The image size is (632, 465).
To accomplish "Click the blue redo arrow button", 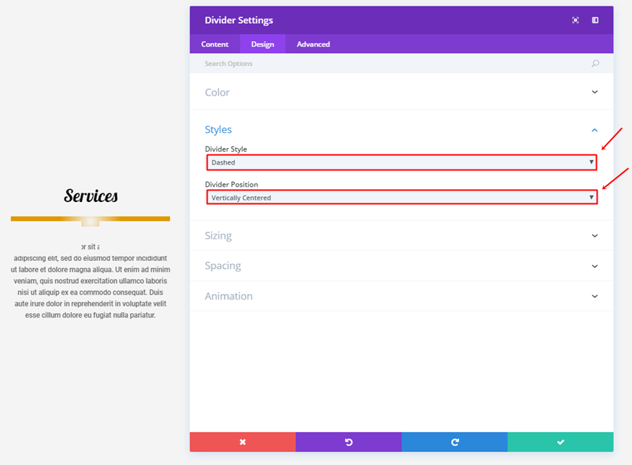I will pyautogui.click(x=455, y=442).
